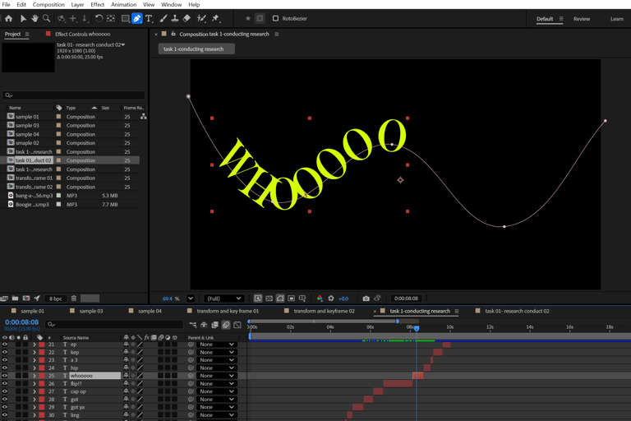Expand layer 21 'ep' properties

(35, 345)
